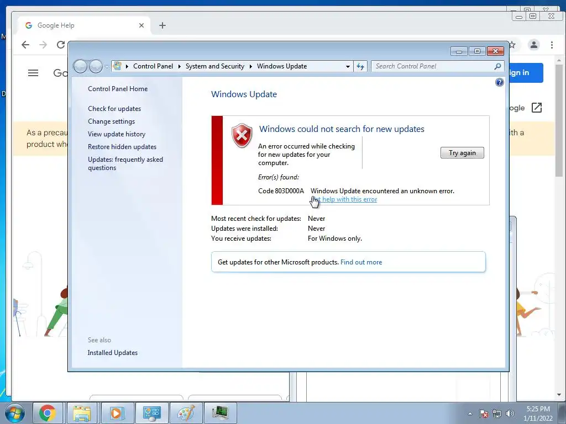The width and height of the screenshot is (566, 424).
Task: Click the Control Panel icon in address bar
Action: pos(117,66)
